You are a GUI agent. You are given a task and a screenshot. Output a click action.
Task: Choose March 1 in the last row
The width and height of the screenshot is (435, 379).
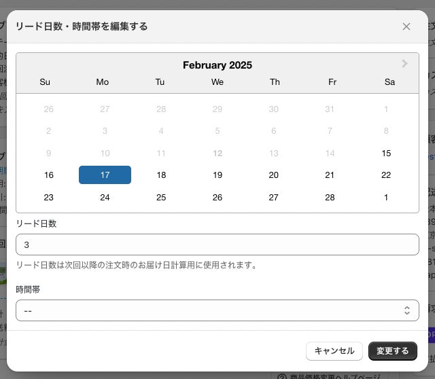pos(386,198)
